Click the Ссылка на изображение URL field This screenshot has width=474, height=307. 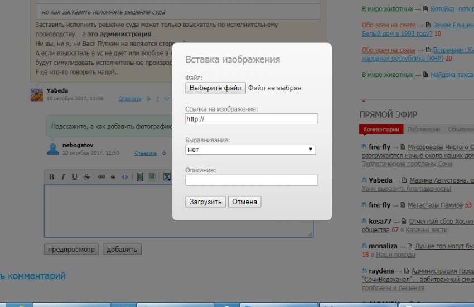(x=251, y=119)
